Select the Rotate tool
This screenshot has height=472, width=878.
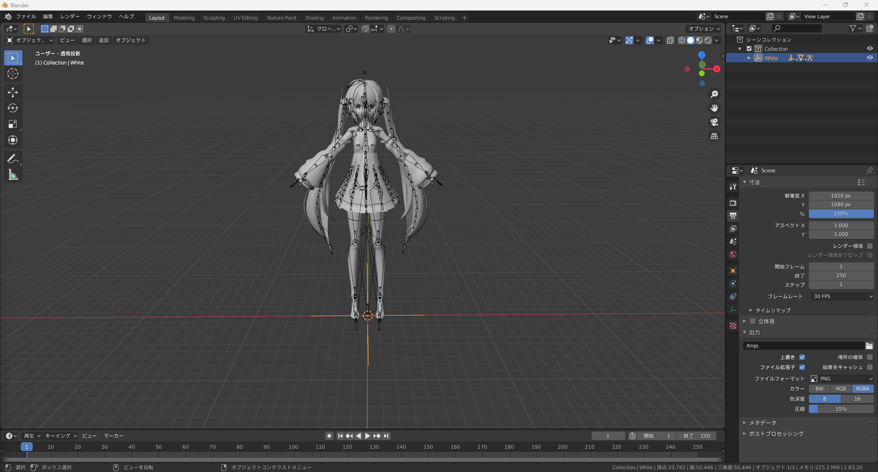[13, 108]
